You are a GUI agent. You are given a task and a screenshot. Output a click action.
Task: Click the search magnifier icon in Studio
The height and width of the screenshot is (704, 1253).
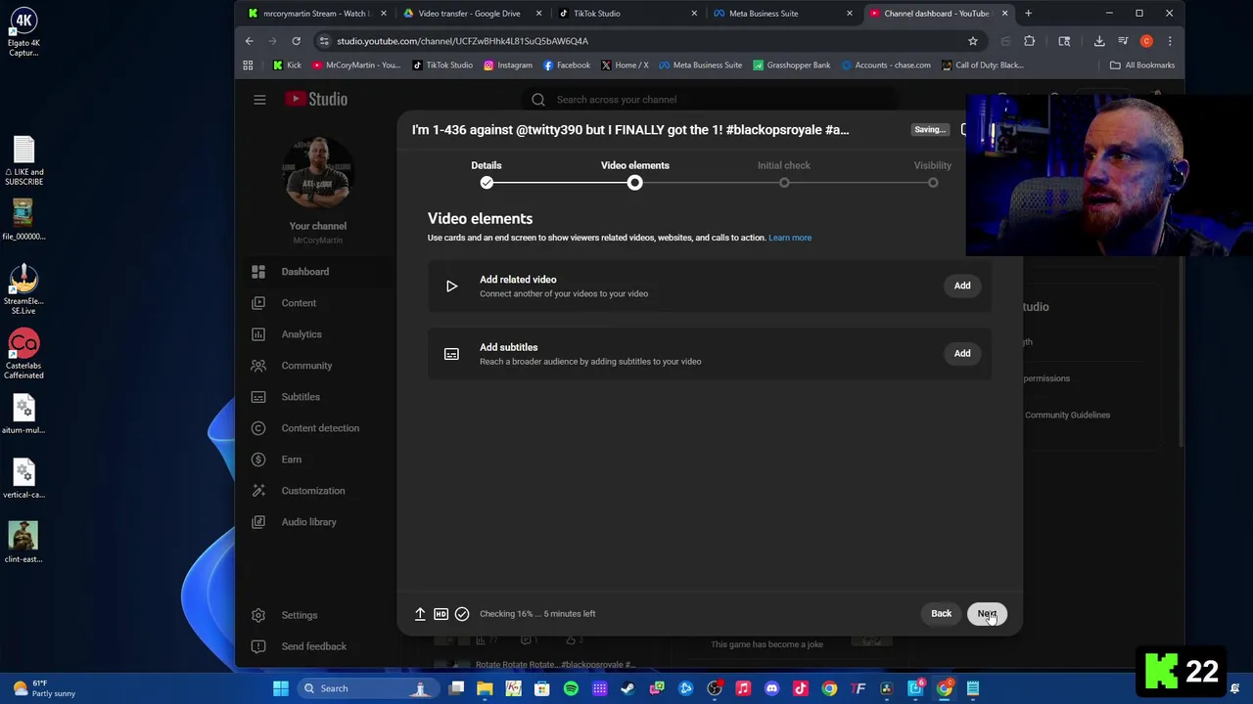pyautogui.click(x=537, y=100)
